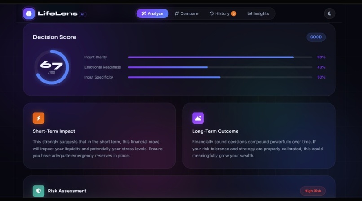The image size is (362, 201).
Task: Click the High Risk badge
Action: (x=313, y=191)
